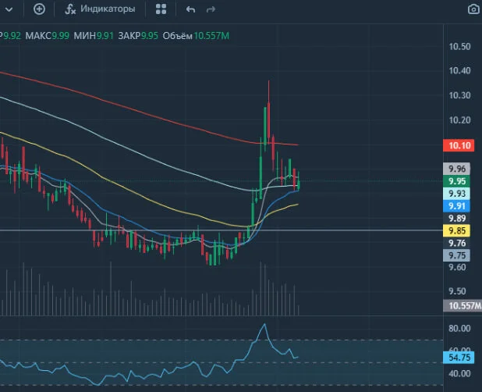482x392 pixels.
Task: Click the fx indicators icon
Action: click(x=70, y=9)
